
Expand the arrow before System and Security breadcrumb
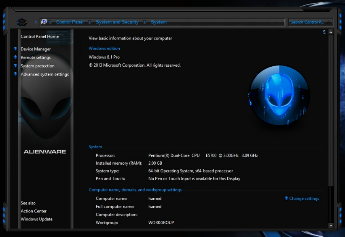(x=89, y=22)
